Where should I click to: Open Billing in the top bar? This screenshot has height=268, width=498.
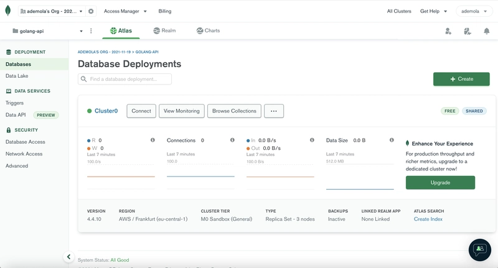tap(165, 11)
